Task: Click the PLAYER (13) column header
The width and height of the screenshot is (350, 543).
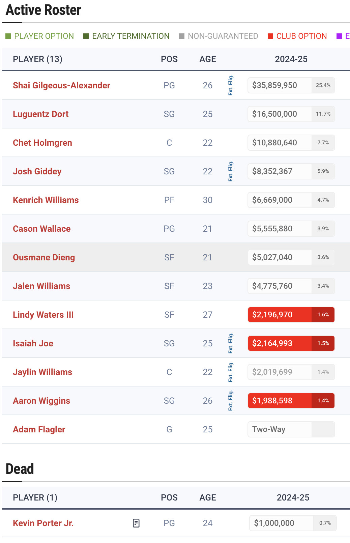Action: click(37, 59)
